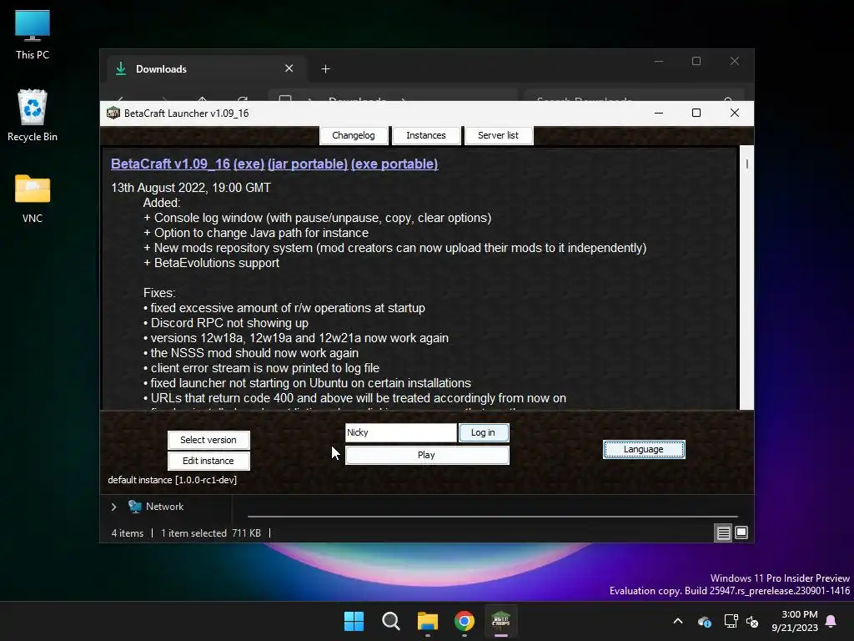Screen dimensions: 854x641
Task: Open Google Chrome from the taskbar
Action: click(x=465, y=621)
